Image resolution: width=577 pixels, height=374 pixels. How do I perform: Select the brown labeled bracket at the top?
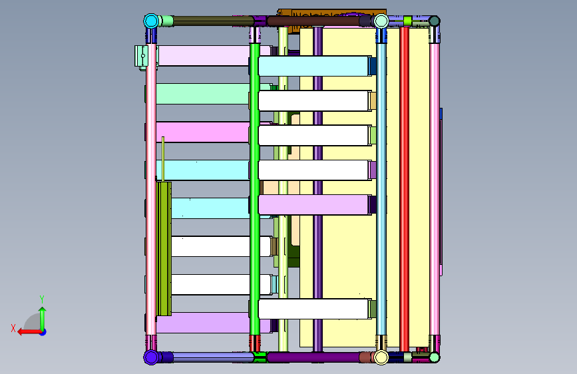(x=331, y=14)
